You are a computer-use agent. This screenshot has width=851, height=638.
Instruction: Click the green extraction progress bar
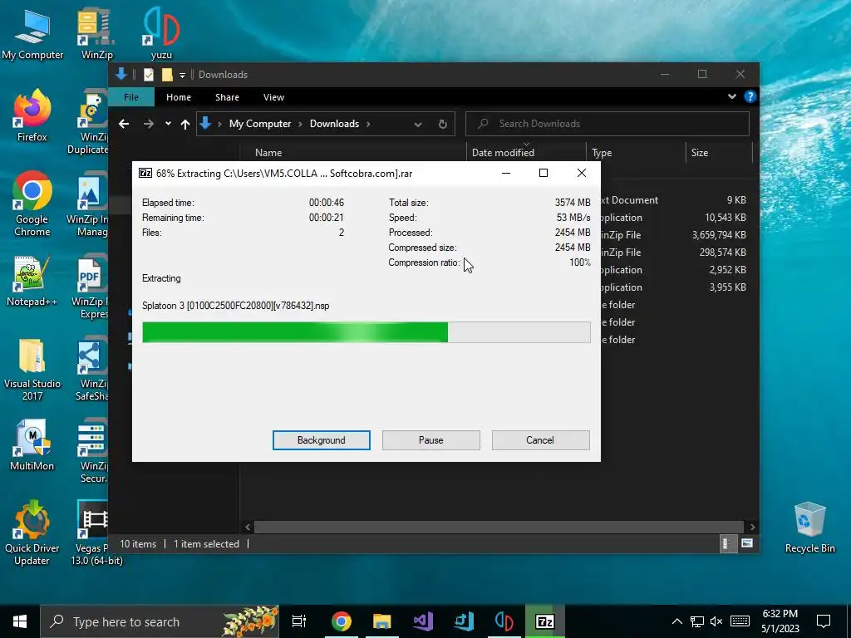pyautogui.click(x=366, y=332)
